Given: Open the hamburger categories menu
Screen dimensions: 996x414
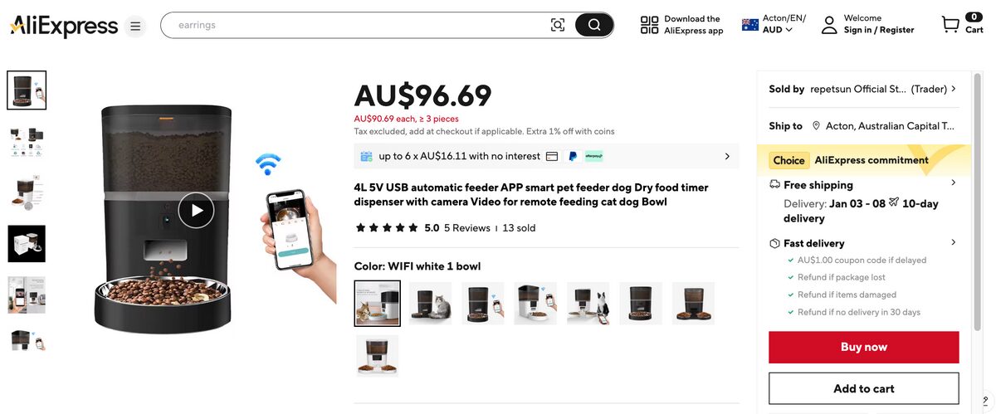Looking at the screenshot, I should 135,27.
